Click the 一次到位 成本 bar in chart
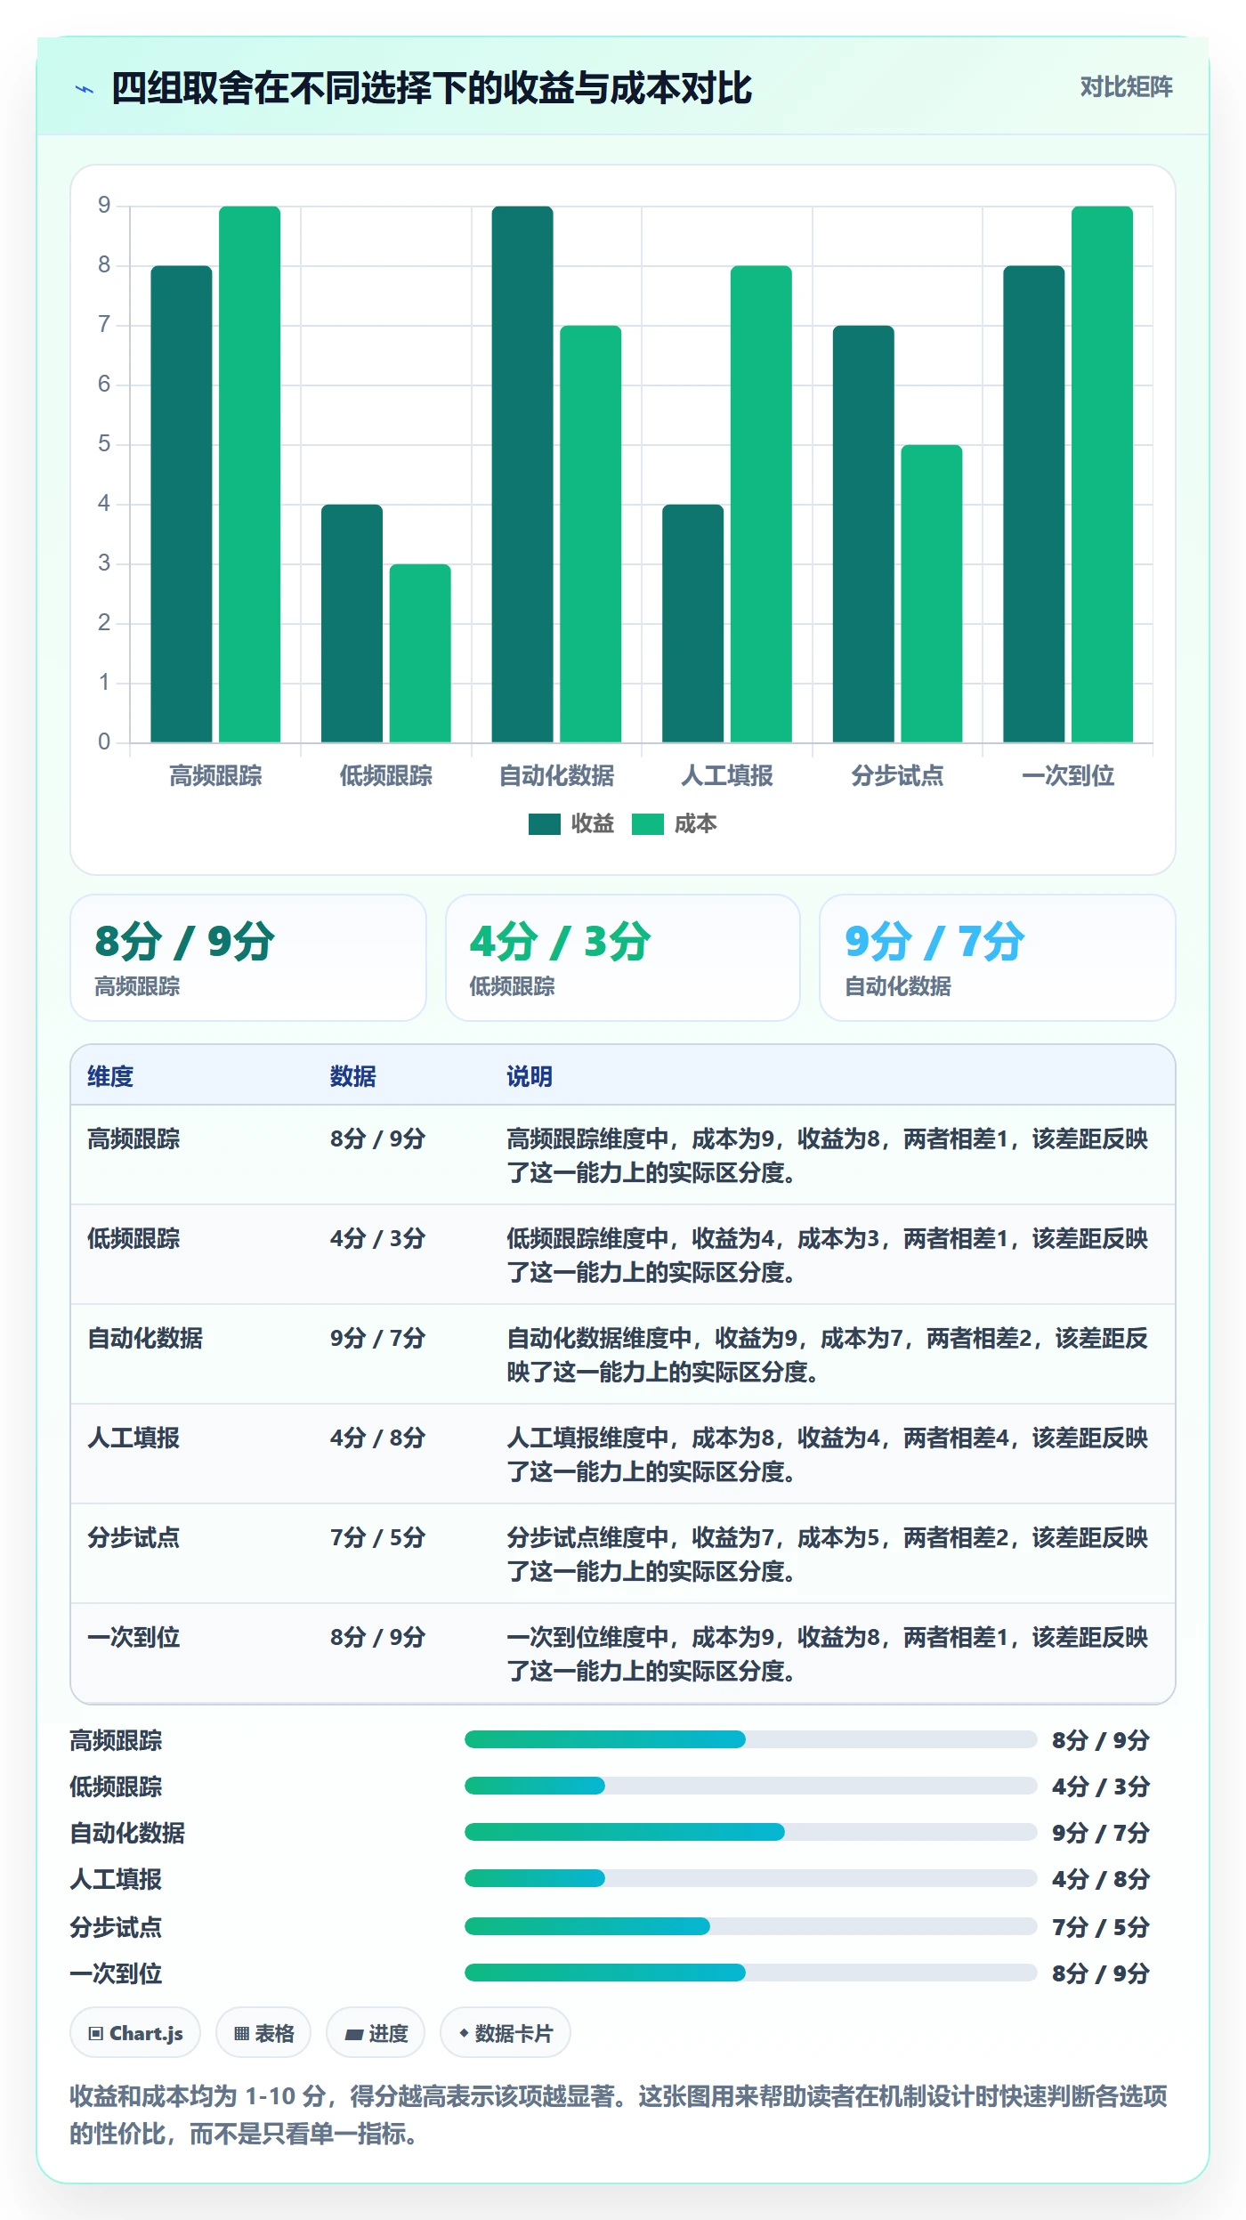This screenshot has height=2220, width=1246. pyautogui.click(x=1102, y=474)
